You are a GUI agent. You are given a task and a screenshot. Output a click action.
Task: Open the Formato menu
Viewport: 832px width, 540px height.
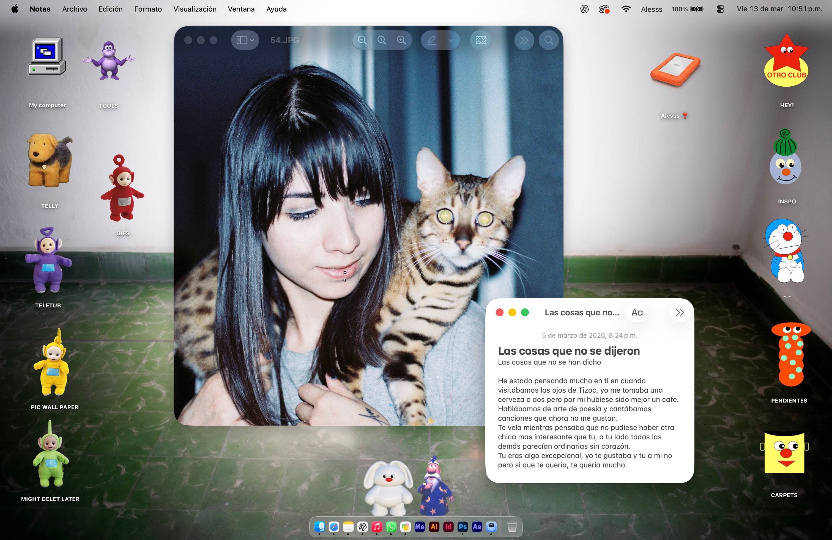[x=148, y=9]
